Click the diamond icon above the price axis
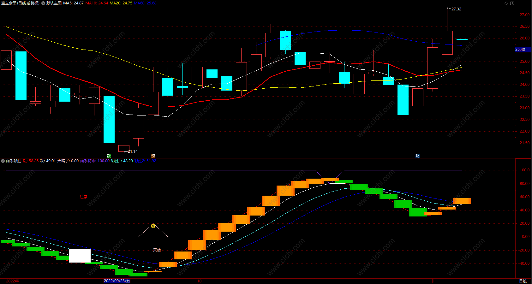 pyautogui.click(x=506, y=3)
